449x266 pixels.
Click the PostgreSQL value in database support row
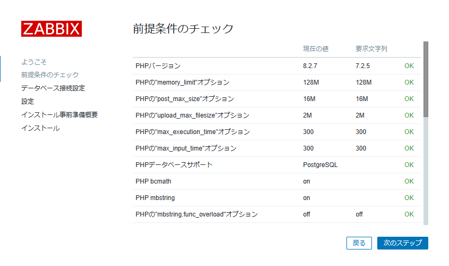pos(320,165)
